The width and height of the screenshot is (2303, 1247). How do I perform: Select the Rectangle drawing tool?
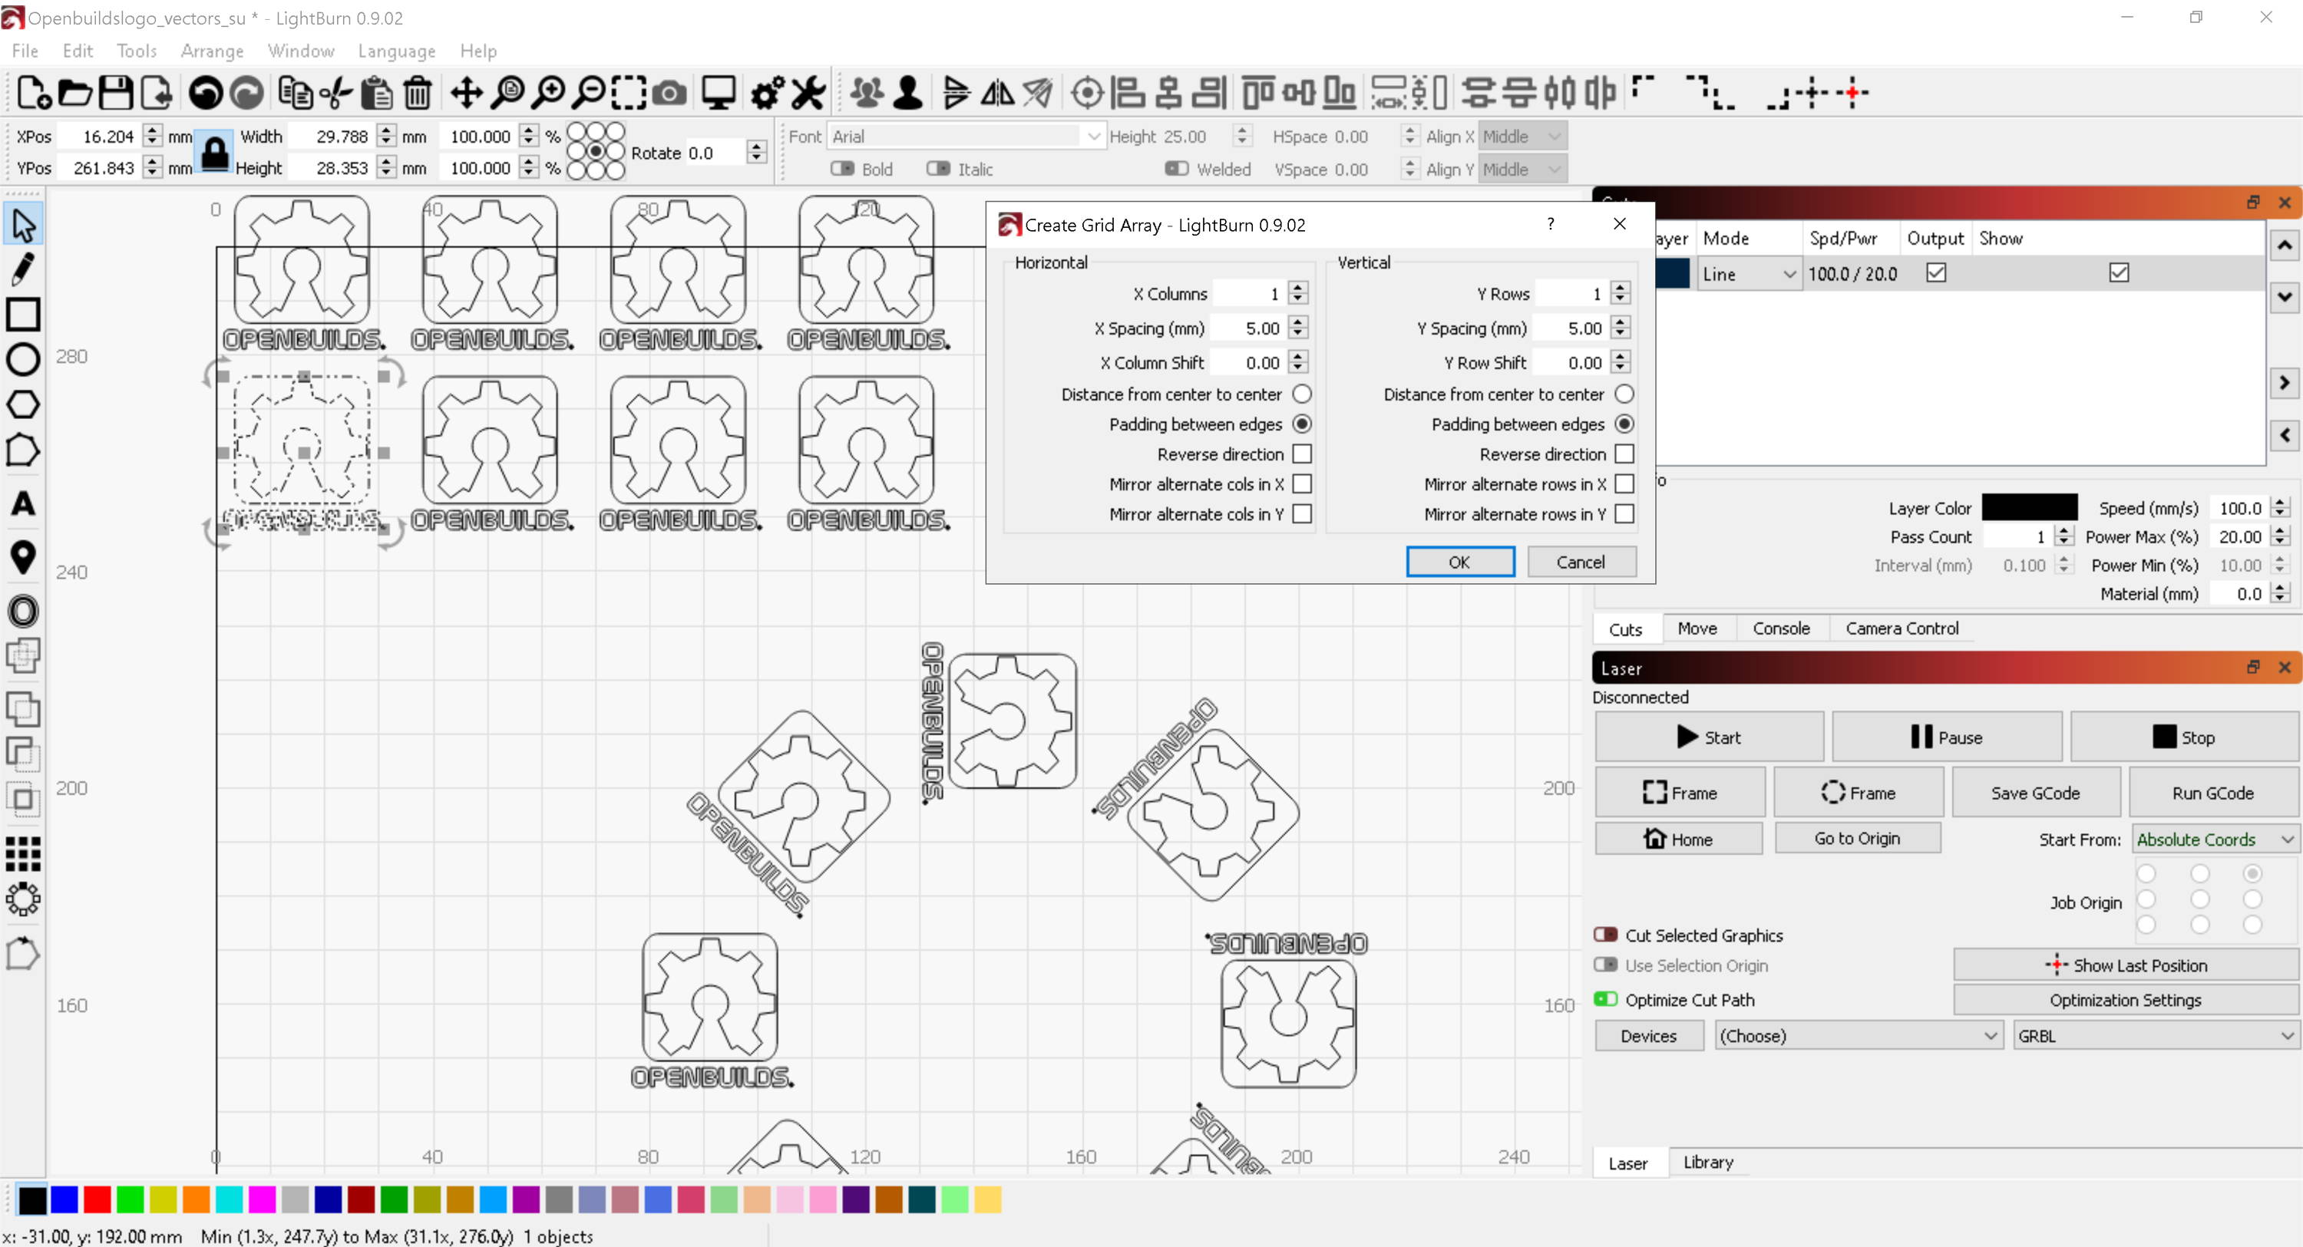click(23, 315)
